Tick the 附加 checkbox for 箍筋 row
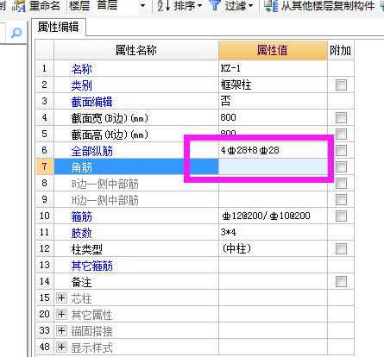This screenshot has height=357, width=384. pos(341,216)
